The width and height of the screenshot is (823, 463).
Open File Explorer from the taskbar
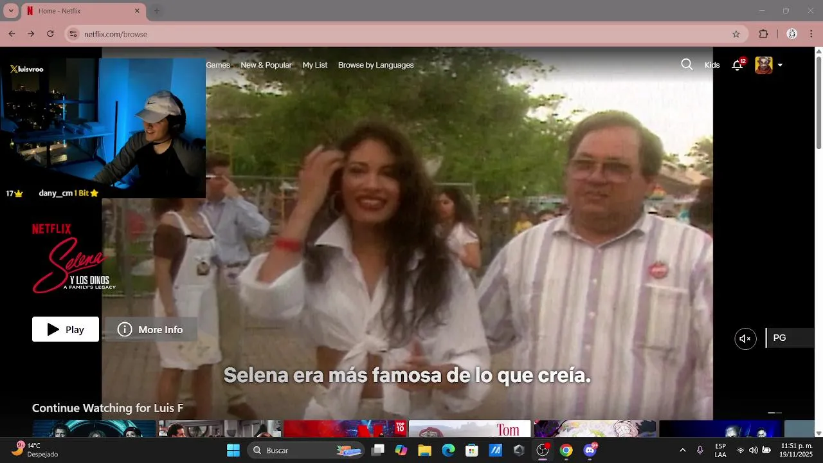click(424, 450)
